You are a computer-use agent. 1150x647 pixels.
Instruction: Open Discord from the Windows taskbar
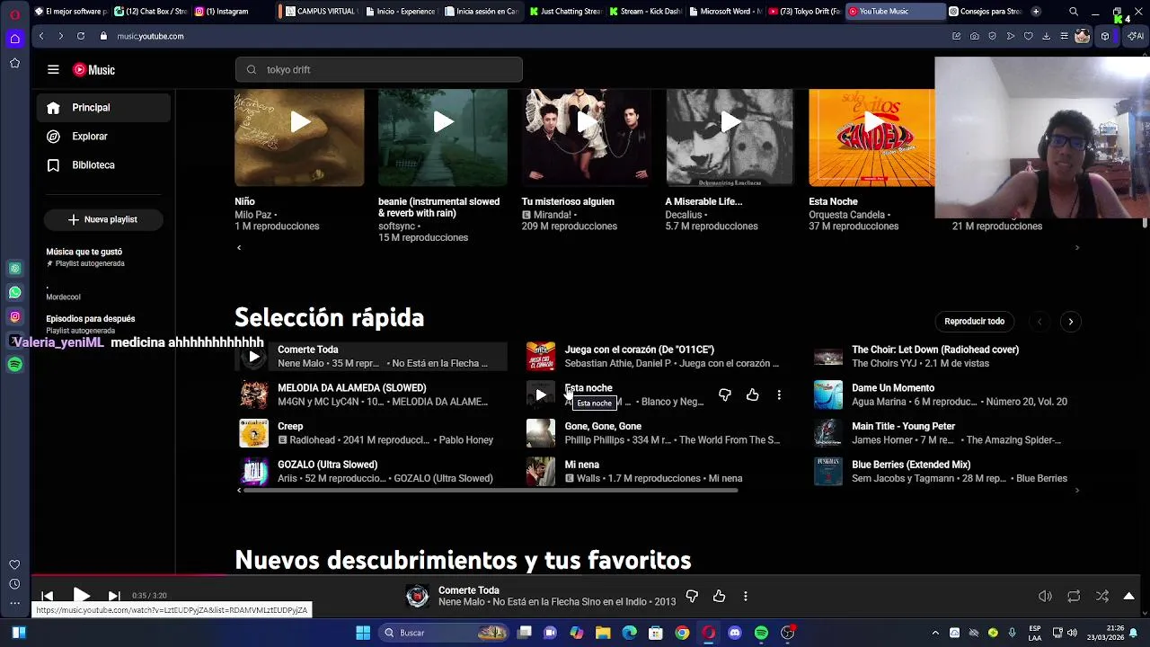(x=735, y=633)
